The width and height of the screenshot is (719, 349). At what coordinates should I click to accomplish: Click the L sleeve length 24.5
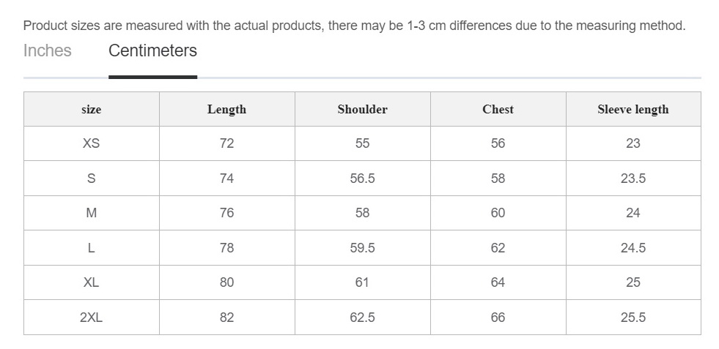pos(633,248)
